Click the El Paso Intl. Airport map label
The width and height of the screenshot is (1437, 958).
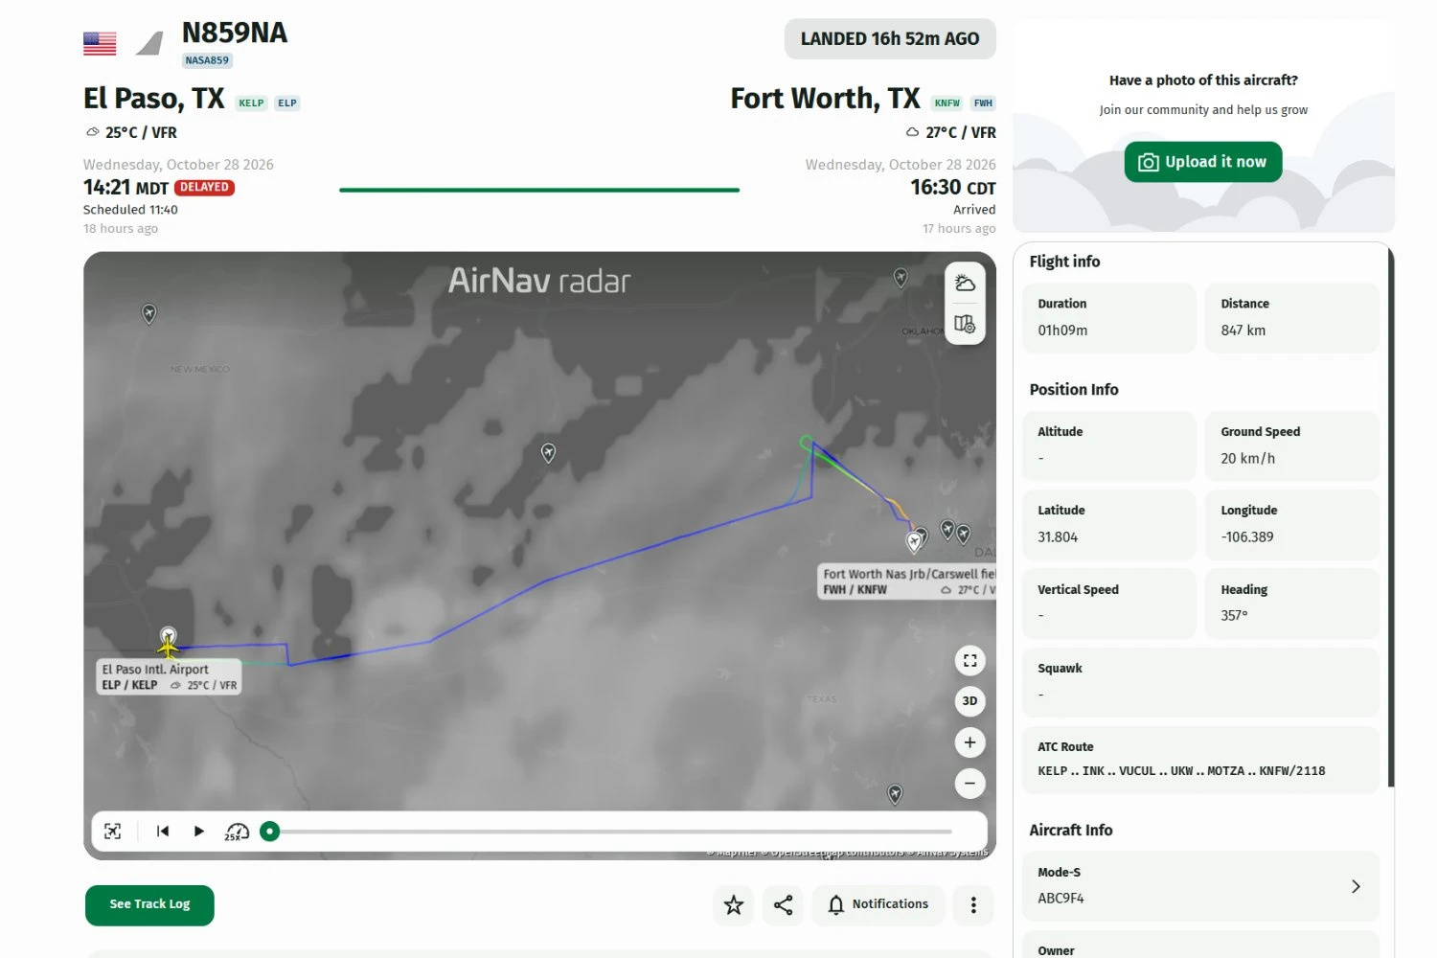pyautogui.click(x=169, y=676)
